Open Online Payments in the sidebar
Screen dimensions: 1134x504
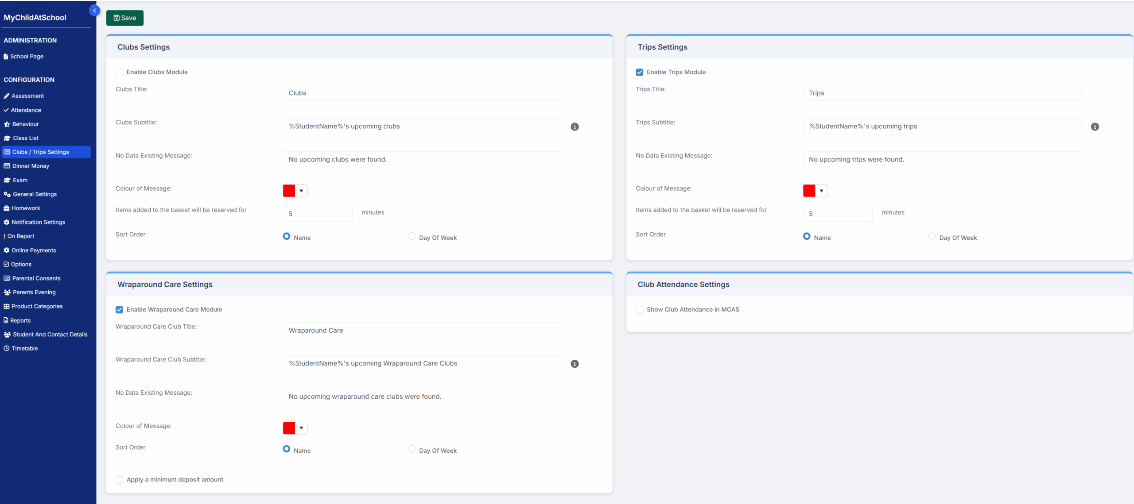click(34, 250)
